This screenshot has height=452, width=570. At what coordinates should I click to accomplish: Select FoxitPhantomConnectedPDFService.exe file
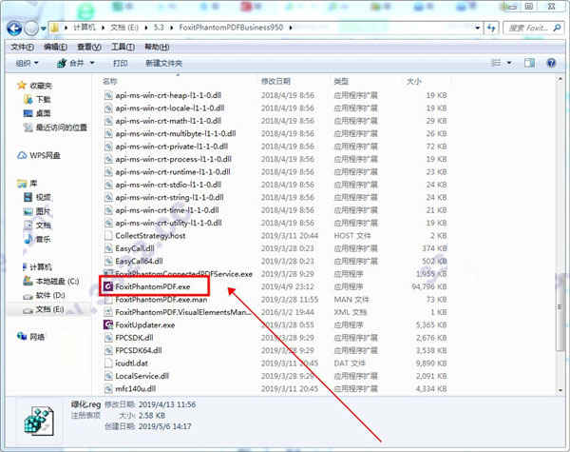(183, 273)
